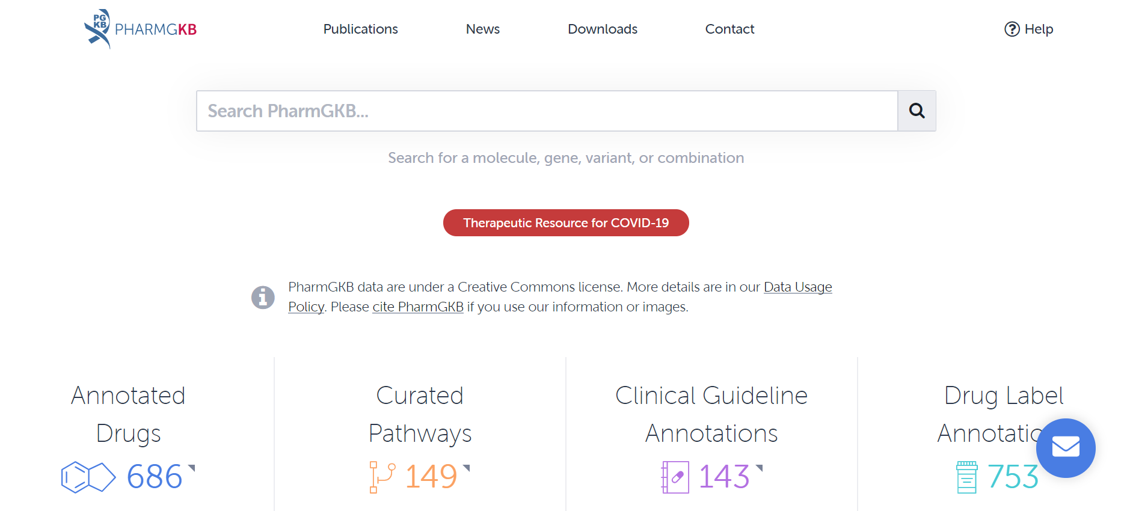Click the info circle icon
The width and height of the screenshot is (1130, 511).
coord(263,297)
